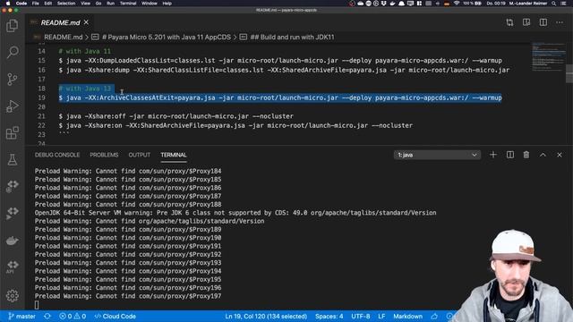The width and height of the screenshot is (573, 322).
Task: Click README.md breadcrumb item
Action: pyautogui.click(x=63, y=38)
